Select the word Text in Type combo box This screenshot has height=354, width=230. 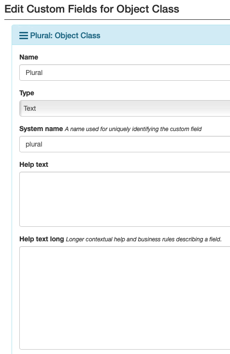tap(30, 108)
